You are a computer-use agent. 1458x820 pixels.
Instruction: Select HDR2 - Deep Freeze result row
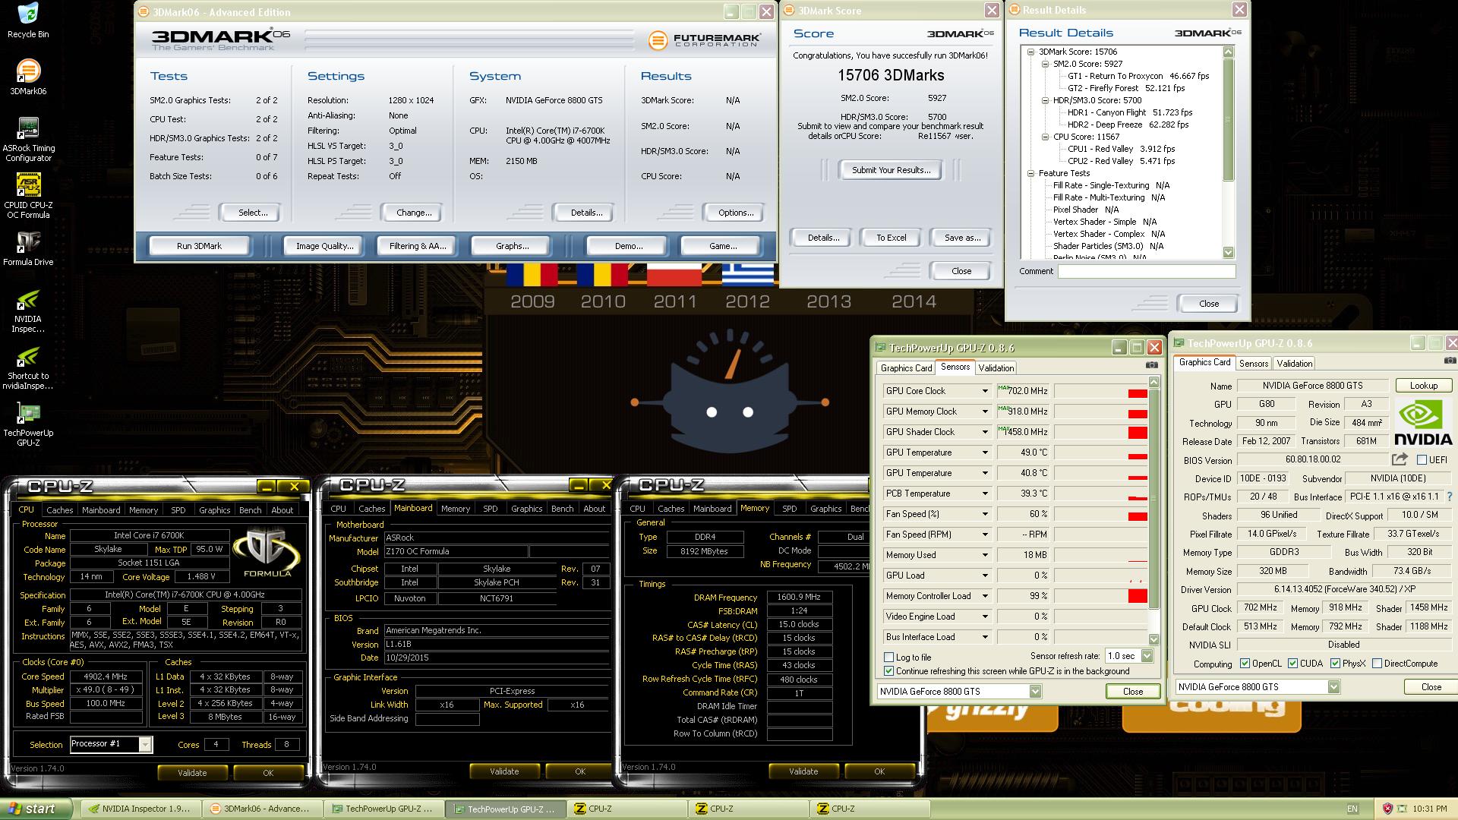pyautogui.click(x=1128, y=125)
